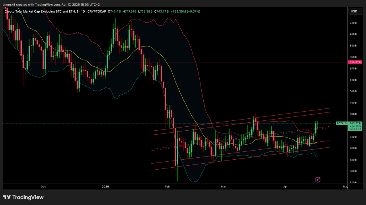
Task: Click the 700 B price scale label
Action: (x=353, y=148)
